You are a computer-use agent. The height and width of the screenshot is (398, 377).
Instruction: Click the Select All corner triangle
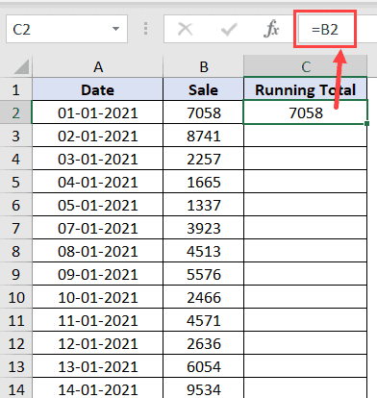point(21,67)
